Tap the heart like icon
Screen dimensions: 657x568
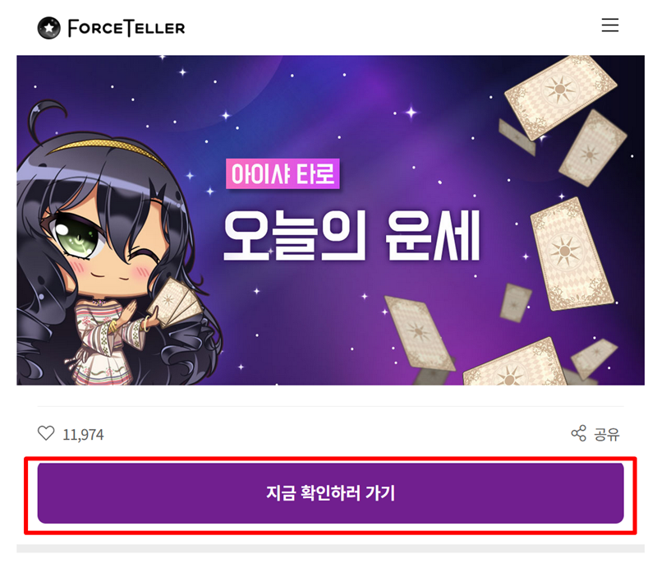[46, 433]
